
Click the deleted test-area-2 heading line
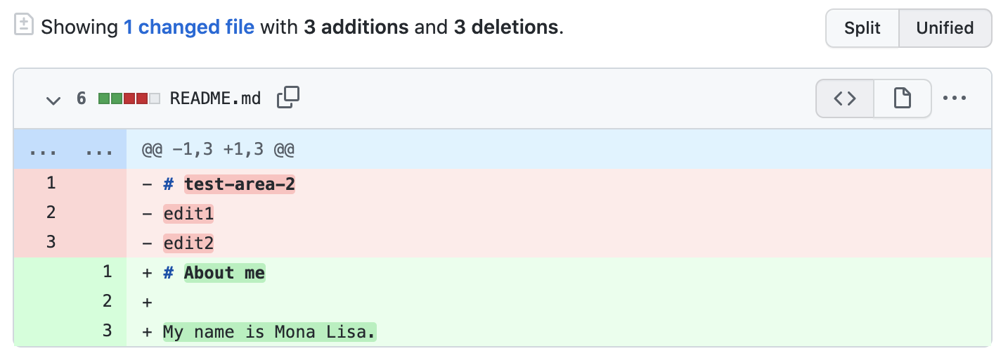click(x=239, y=184)
